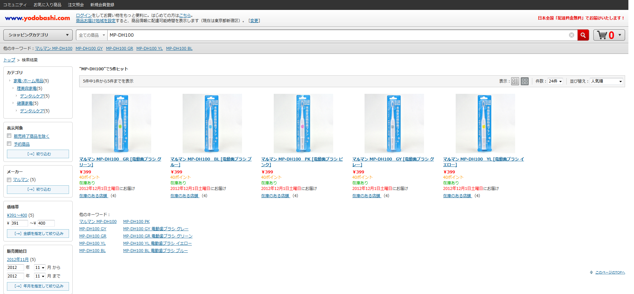Click the このページのTOPへ link

tap(610, 273)
